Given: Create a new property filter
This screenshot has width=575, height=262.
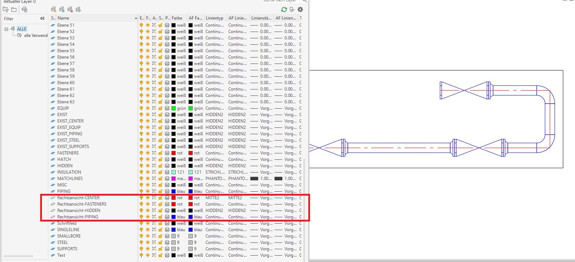Looking at the screenshot, I should point(6,10).
